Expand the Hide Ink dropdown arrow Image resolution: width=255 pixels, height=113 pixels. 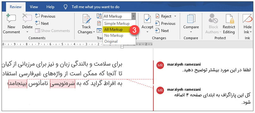pos(251,32)
